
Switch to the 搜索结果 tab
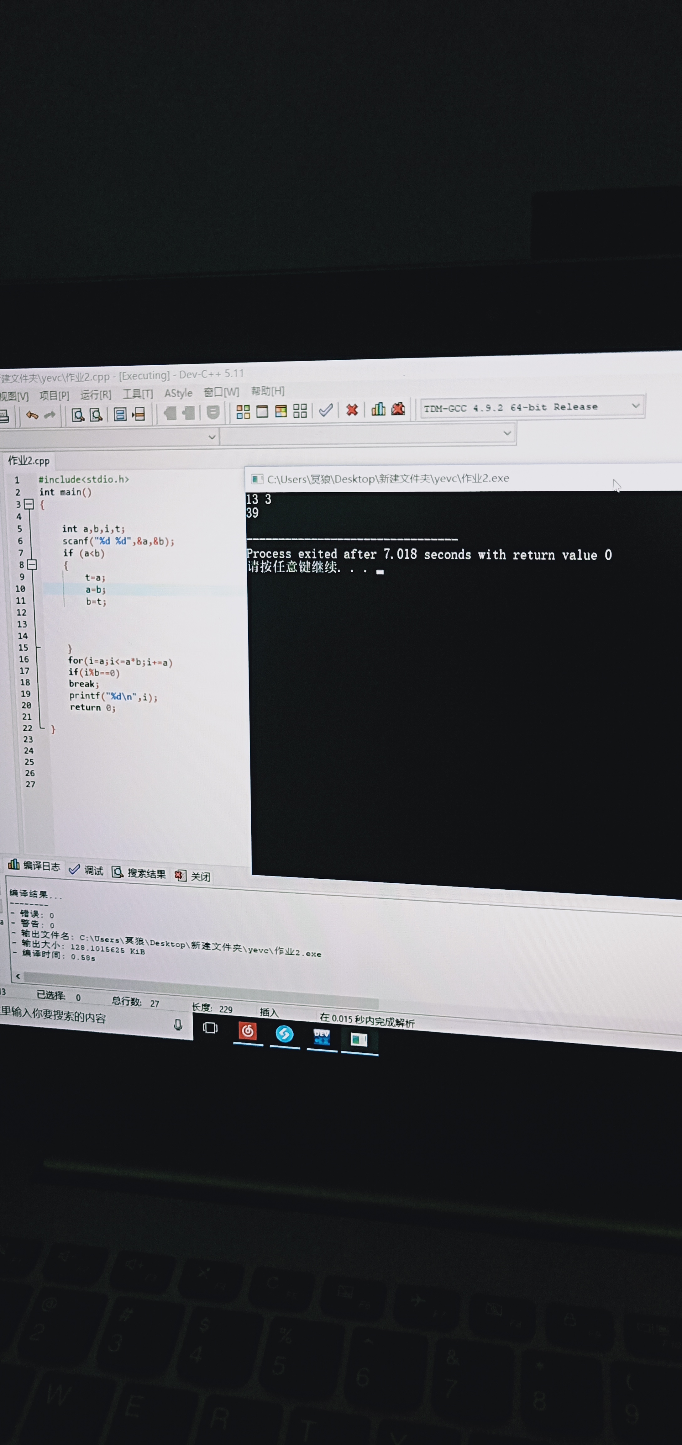(x=139, y=873)
